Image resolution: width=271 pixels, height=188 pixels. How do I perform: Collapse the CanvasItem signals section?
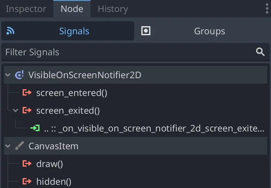coord(8,146)
